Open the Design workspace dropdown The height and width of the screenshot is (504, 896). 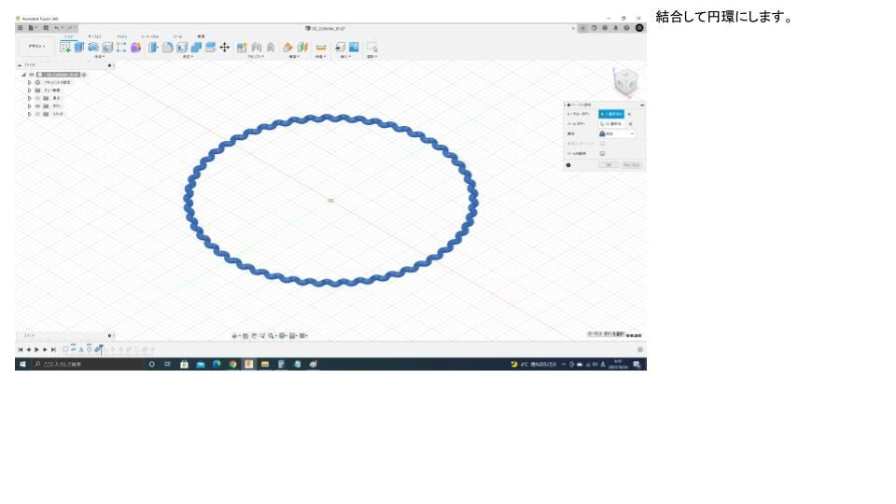(x=36, y=47)
